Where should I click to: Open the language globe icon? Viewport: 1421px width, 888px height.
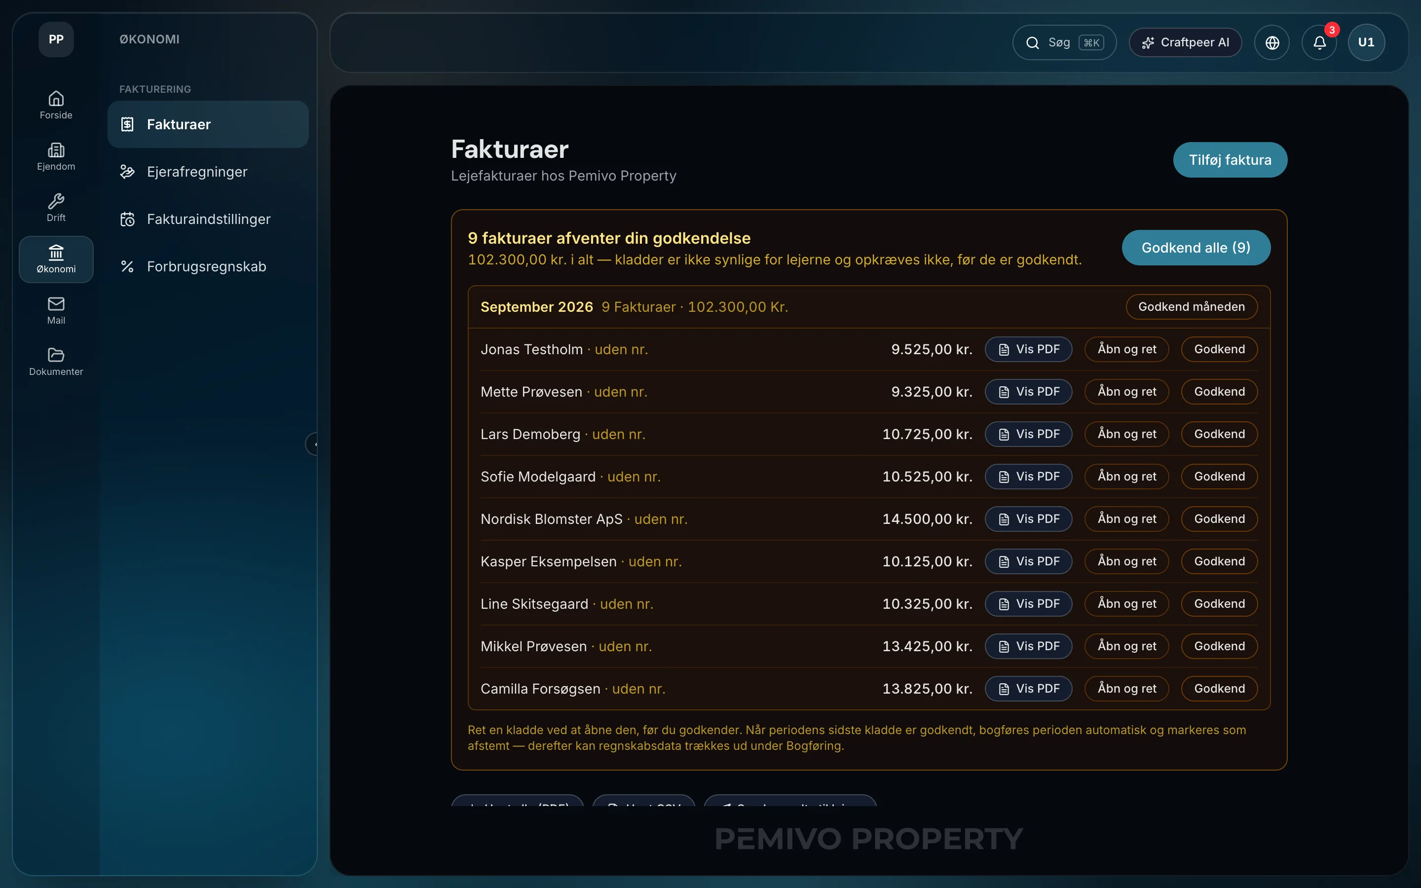pos(1272,42)
